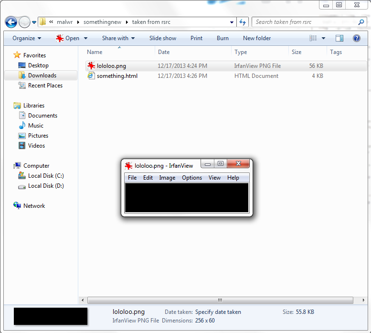The image size is (371, 333).
Task: Open Local Disk (C:)
Action: pos(46,176)
